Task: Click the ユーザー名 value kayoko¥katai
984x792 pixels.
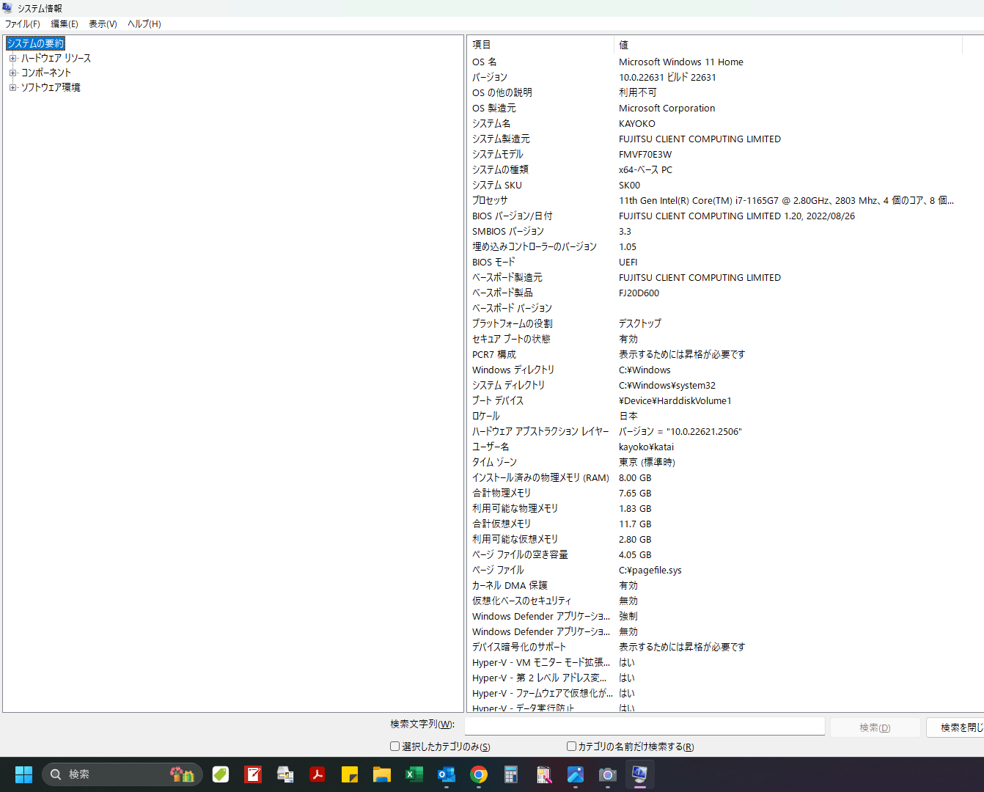Action: (646, 447)
